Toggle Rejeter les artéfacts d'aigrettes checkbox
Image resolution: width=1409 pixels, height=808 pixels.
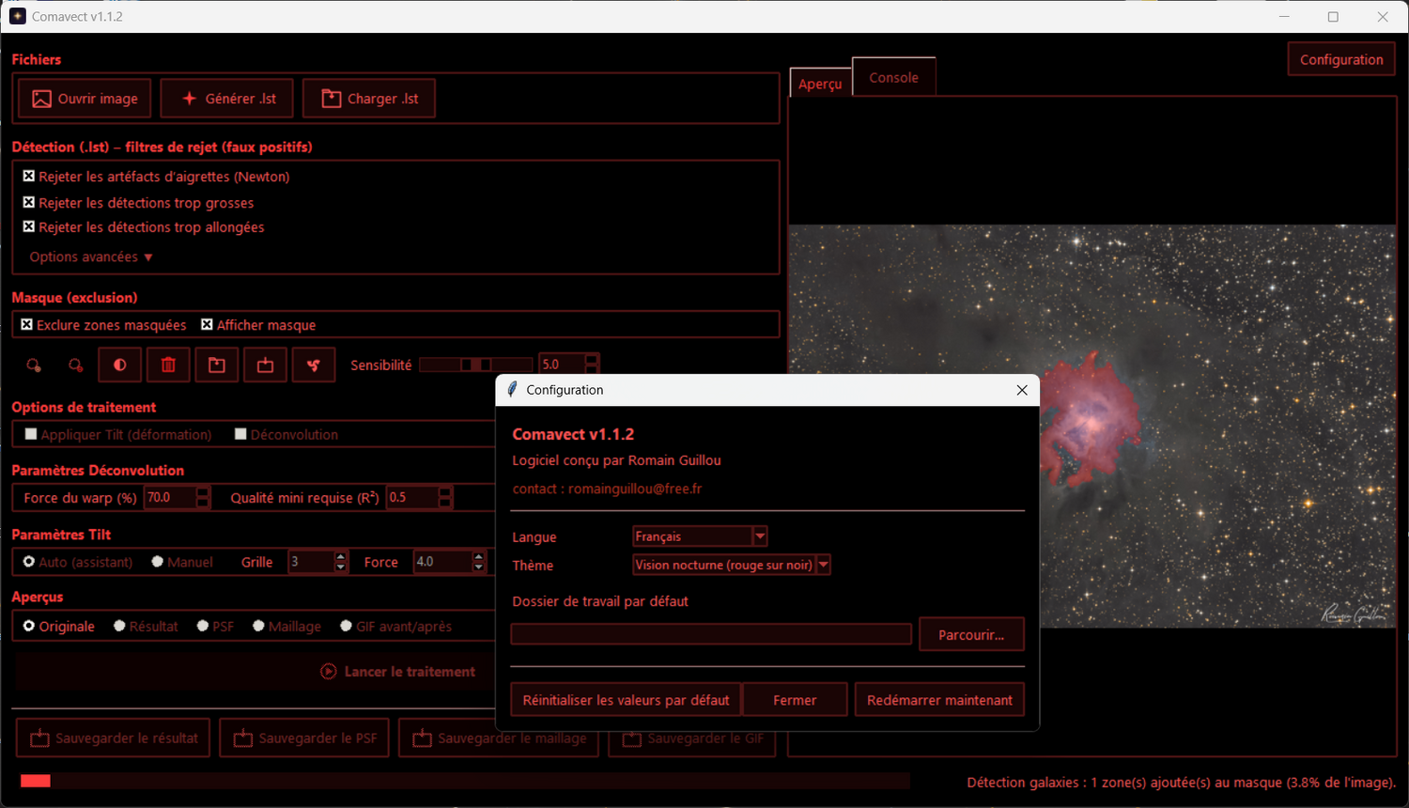point(29,177)
